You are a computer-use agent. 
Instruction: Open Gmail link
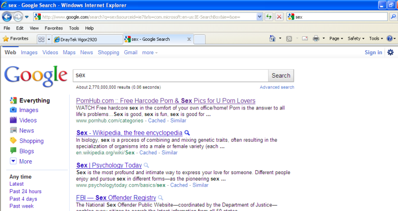tap(131, 53)
